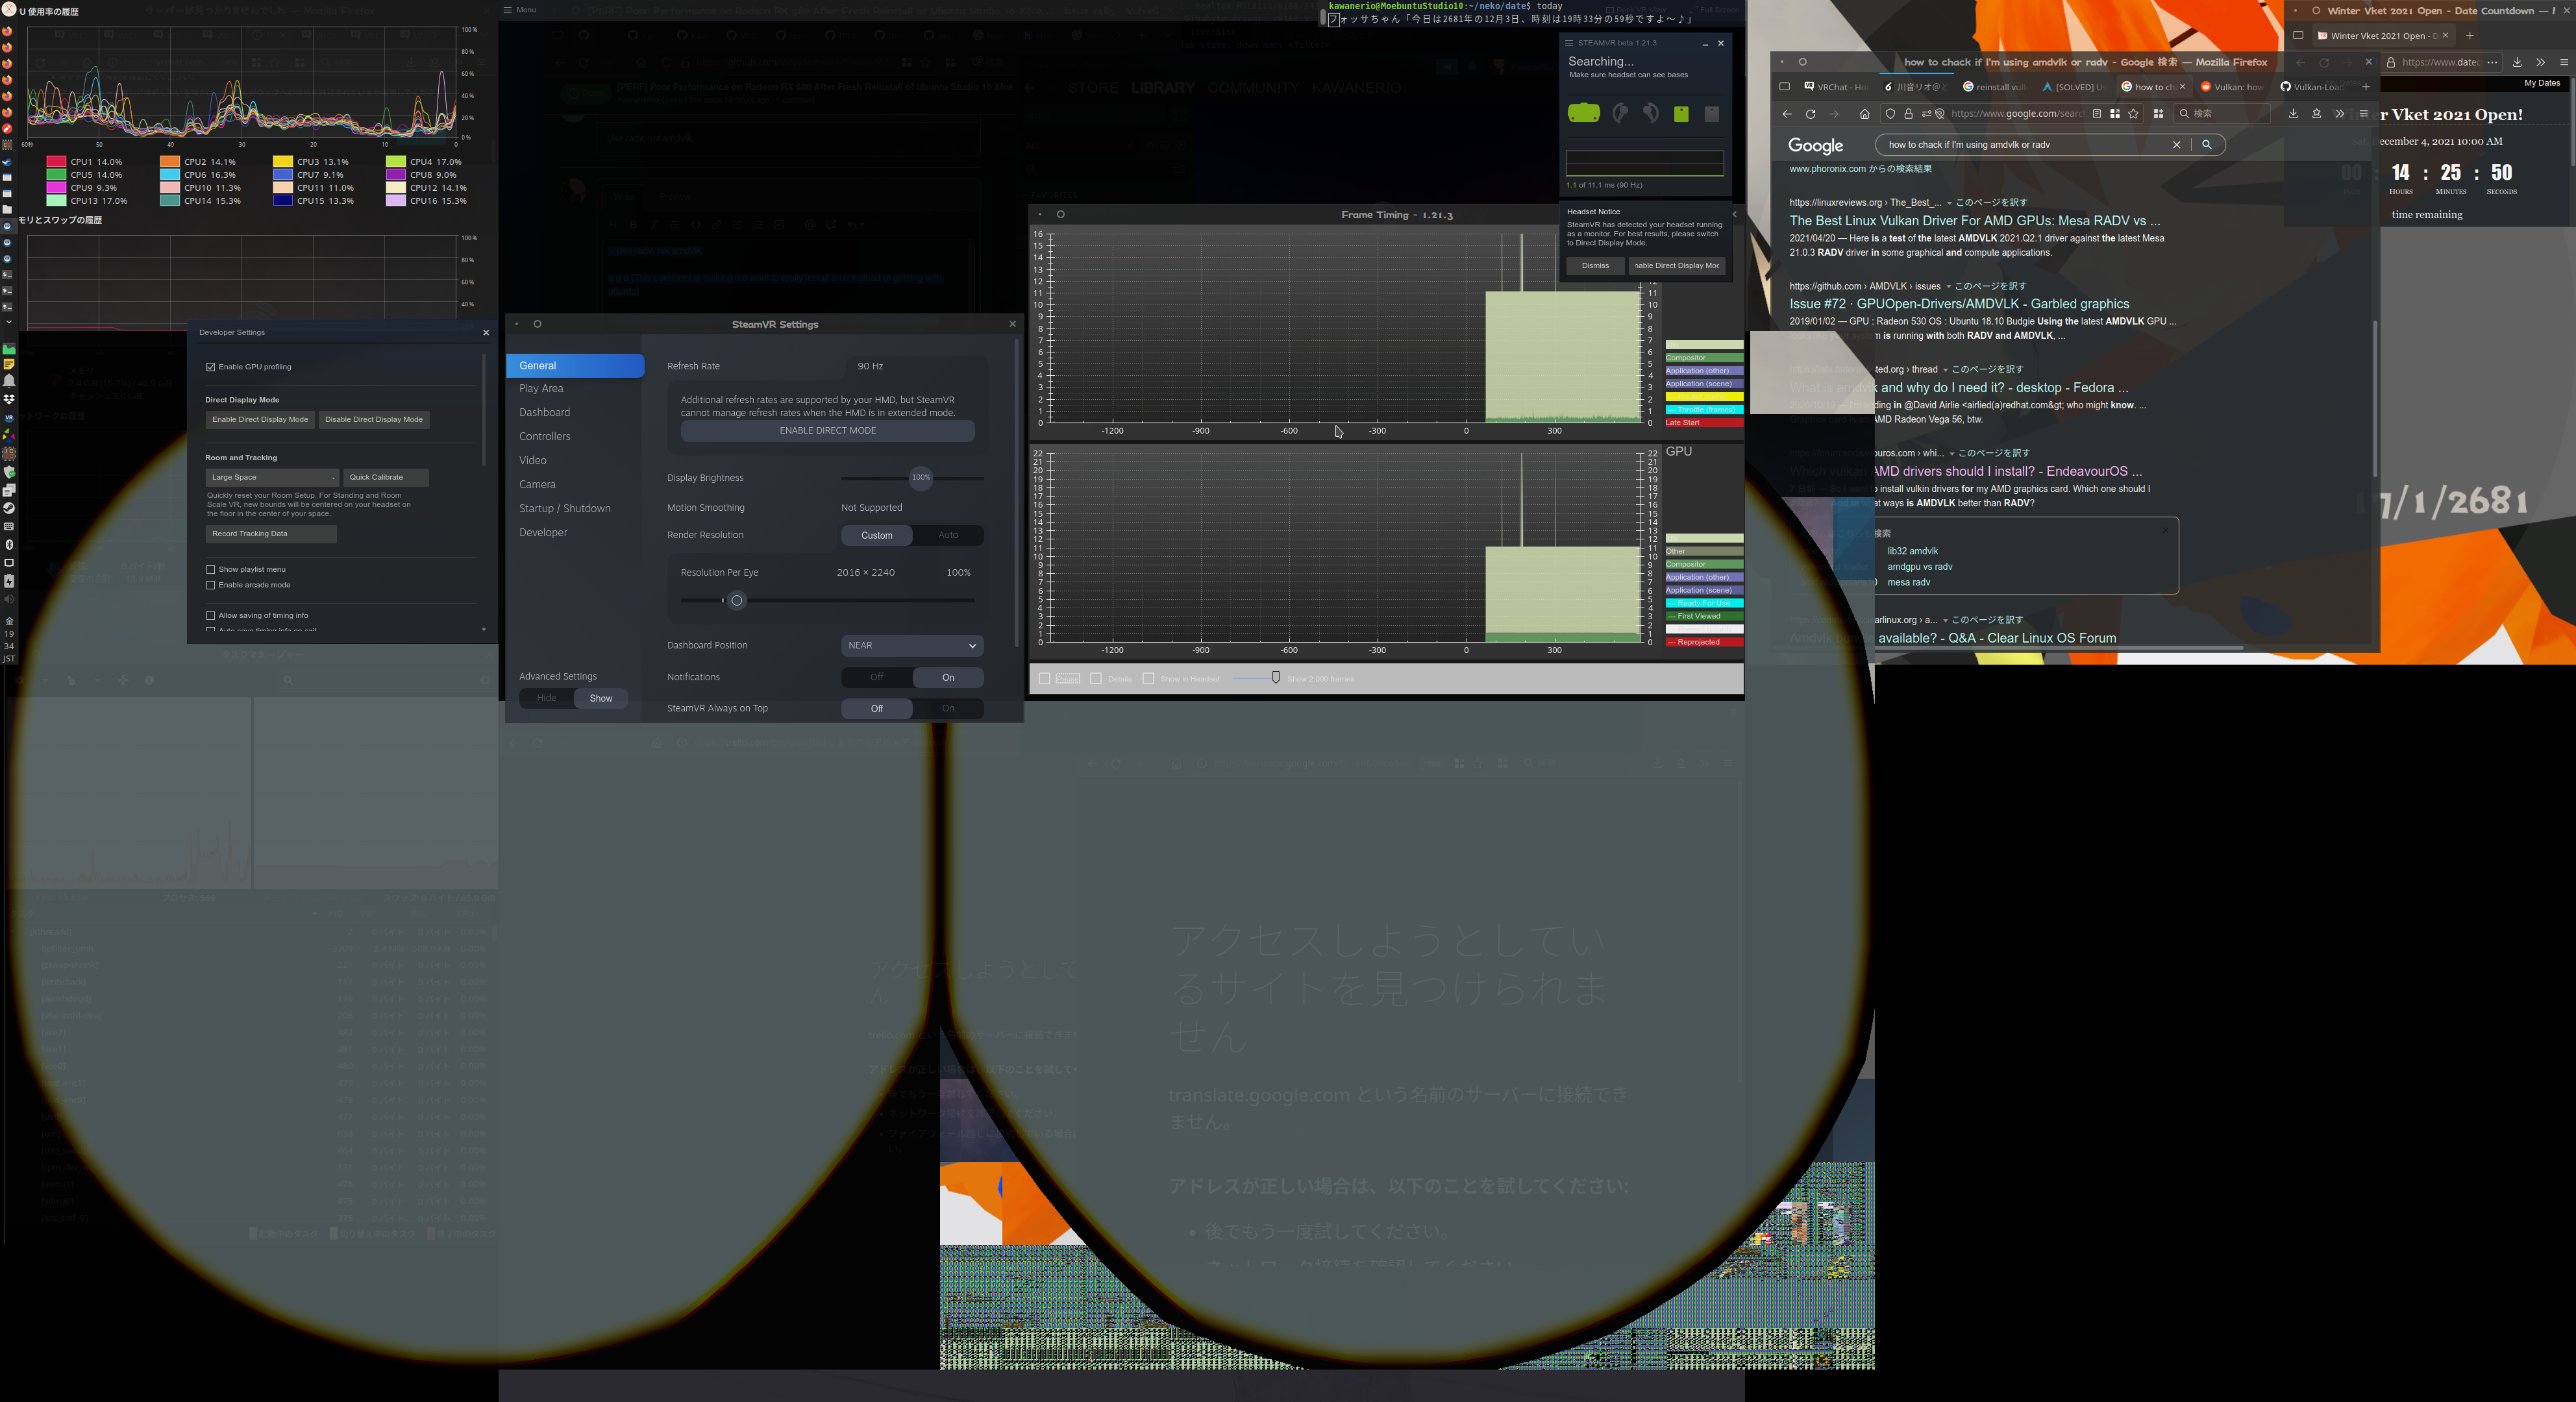Viewport: 2576px width, 1402px height.
Task: Click the Google logo
Action: (1815, 146)
